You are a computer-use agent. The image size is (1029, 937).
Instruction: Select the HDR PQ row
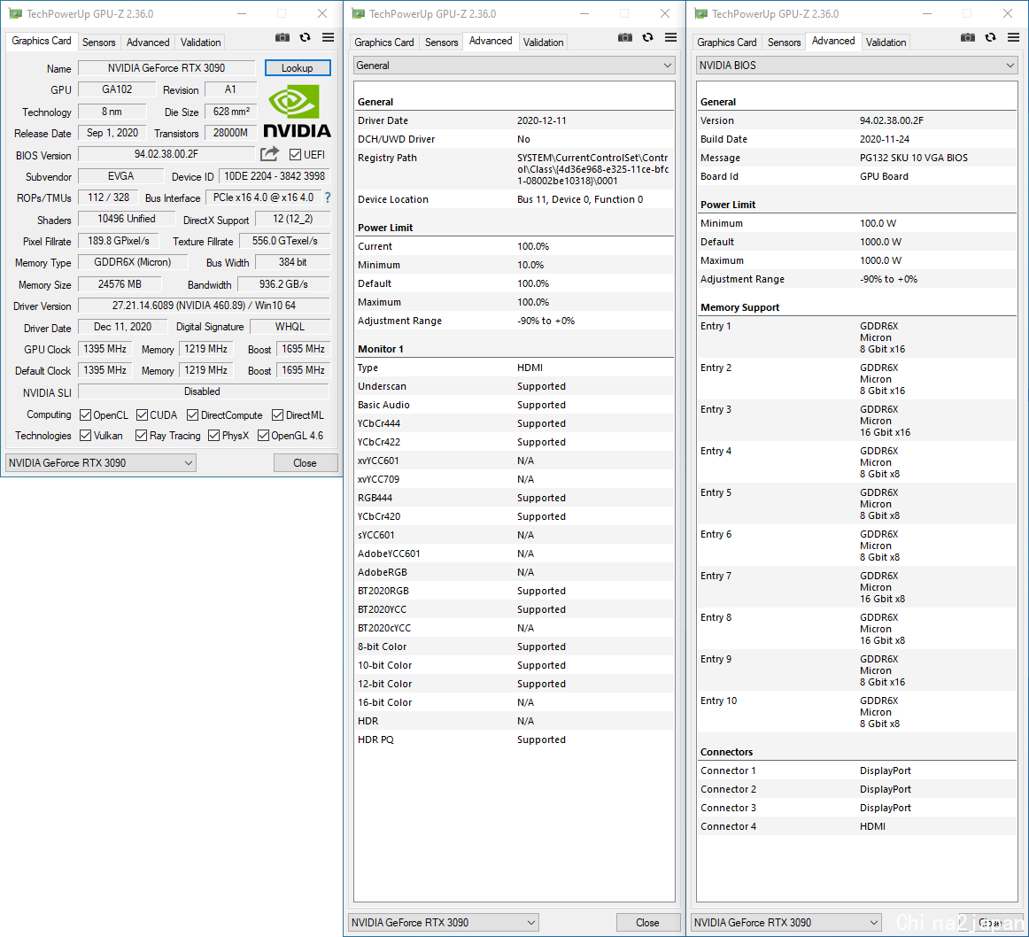pos(514,740)
